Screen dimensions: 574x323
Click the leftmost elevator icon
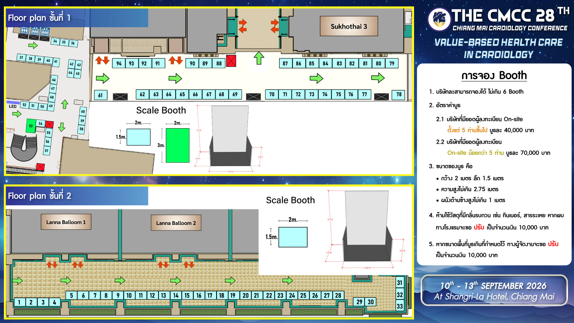click(x=25, y=31)
